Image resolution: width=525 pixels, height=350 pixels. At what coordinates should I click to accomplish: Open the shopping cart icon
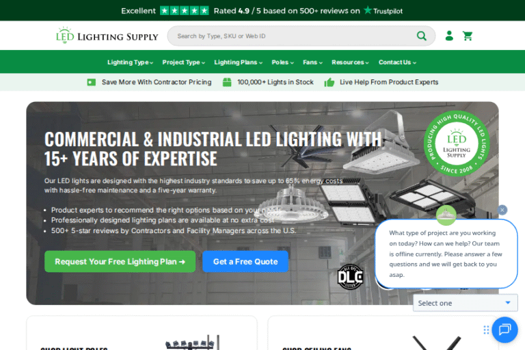coord(468,36)
